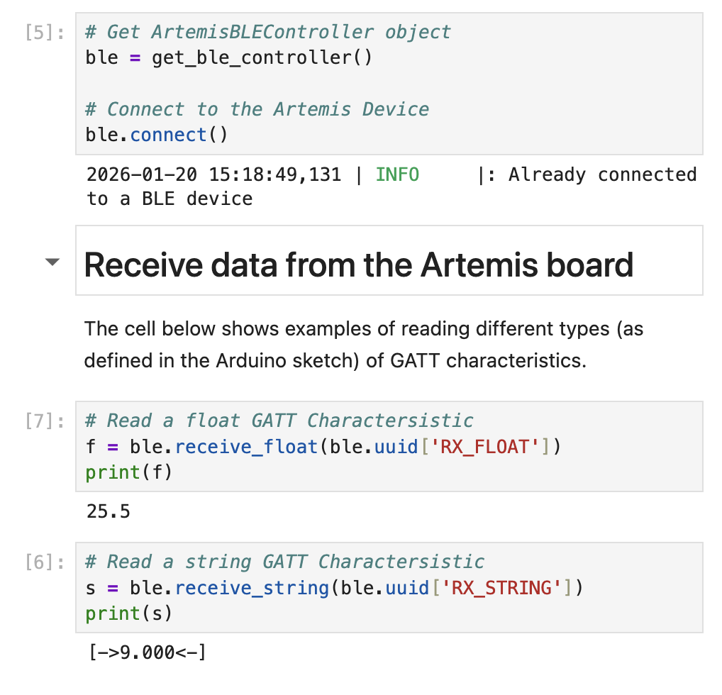Select the markdown paragraph about GATT characteristics

coord(364,345)
